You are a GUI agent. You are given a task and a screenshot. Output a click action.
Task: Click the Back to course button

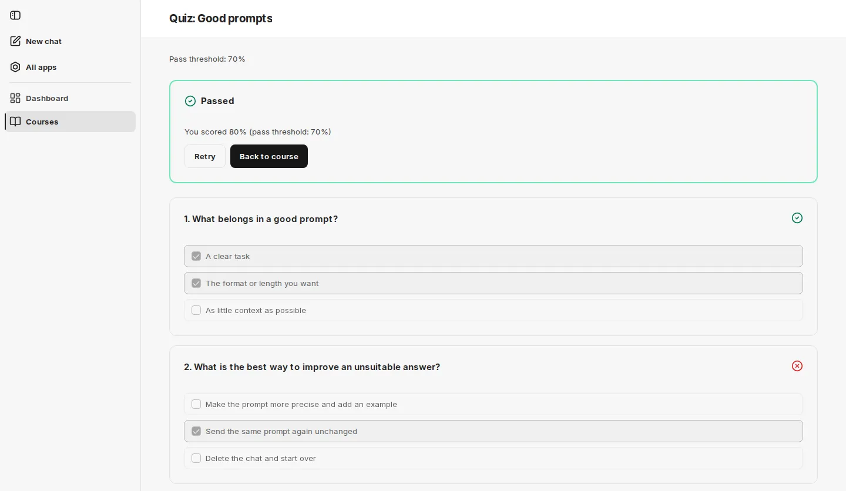tap(269, 156)
